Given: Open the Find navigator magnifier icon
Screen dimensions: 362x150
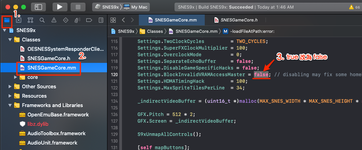Looking at the screenshot, I should point(42,20).
